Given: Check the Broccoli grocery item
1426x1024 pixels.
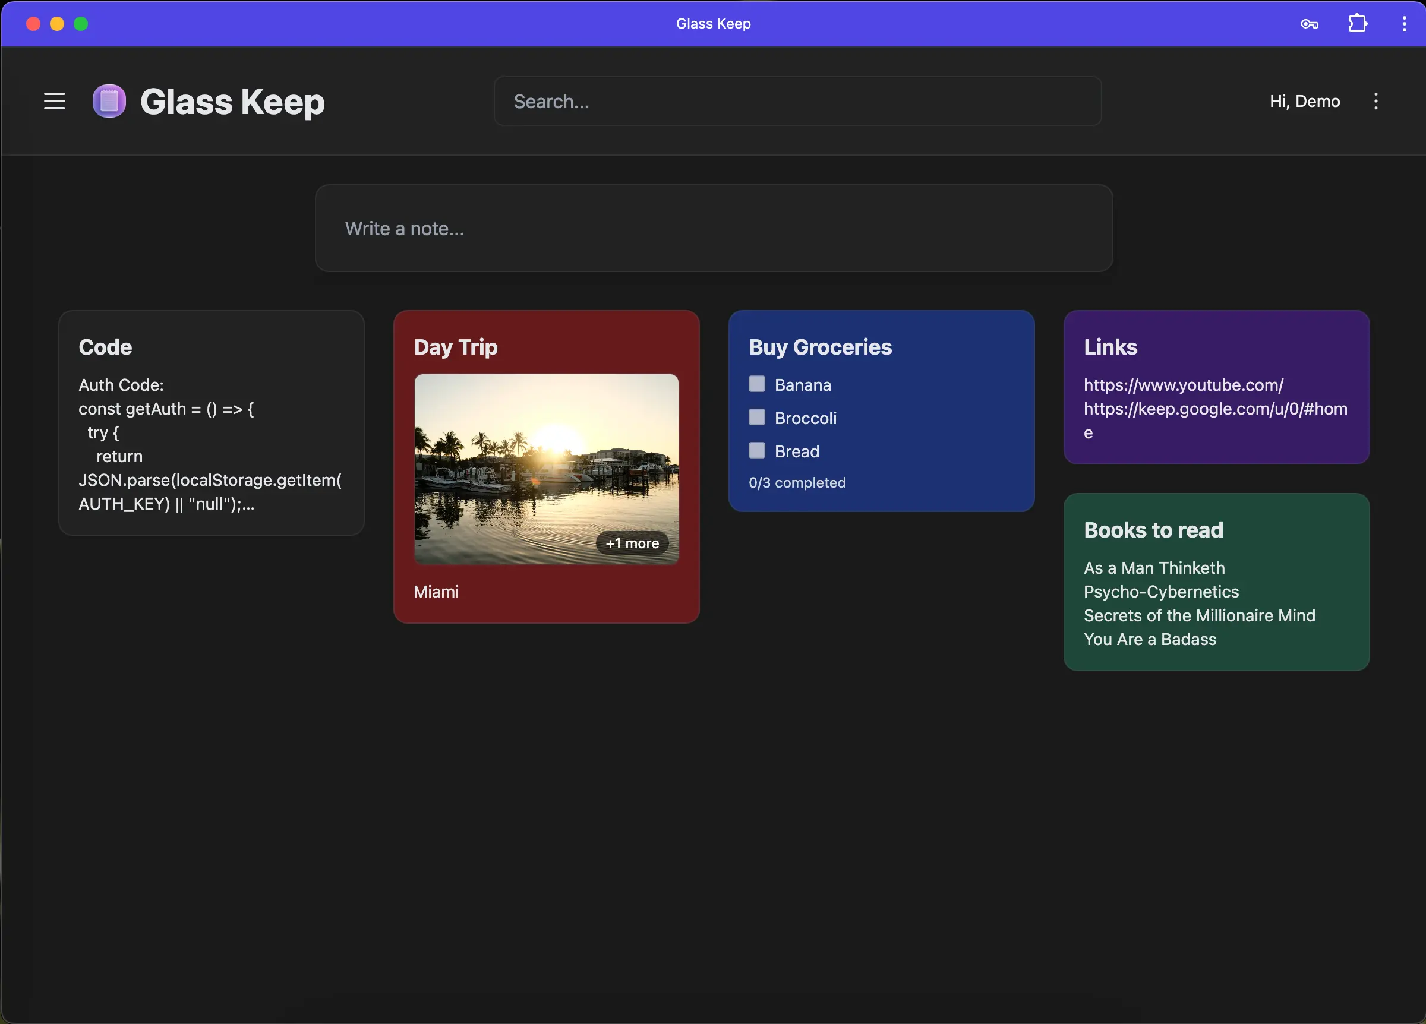Looking at the screenshot, I should (x=757, y=418).
